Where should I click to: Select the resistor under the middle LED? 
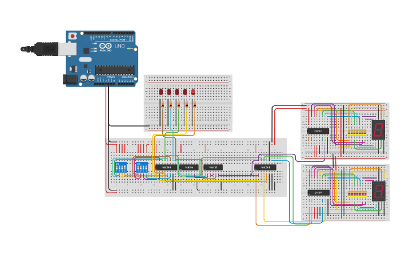point(179,105)
